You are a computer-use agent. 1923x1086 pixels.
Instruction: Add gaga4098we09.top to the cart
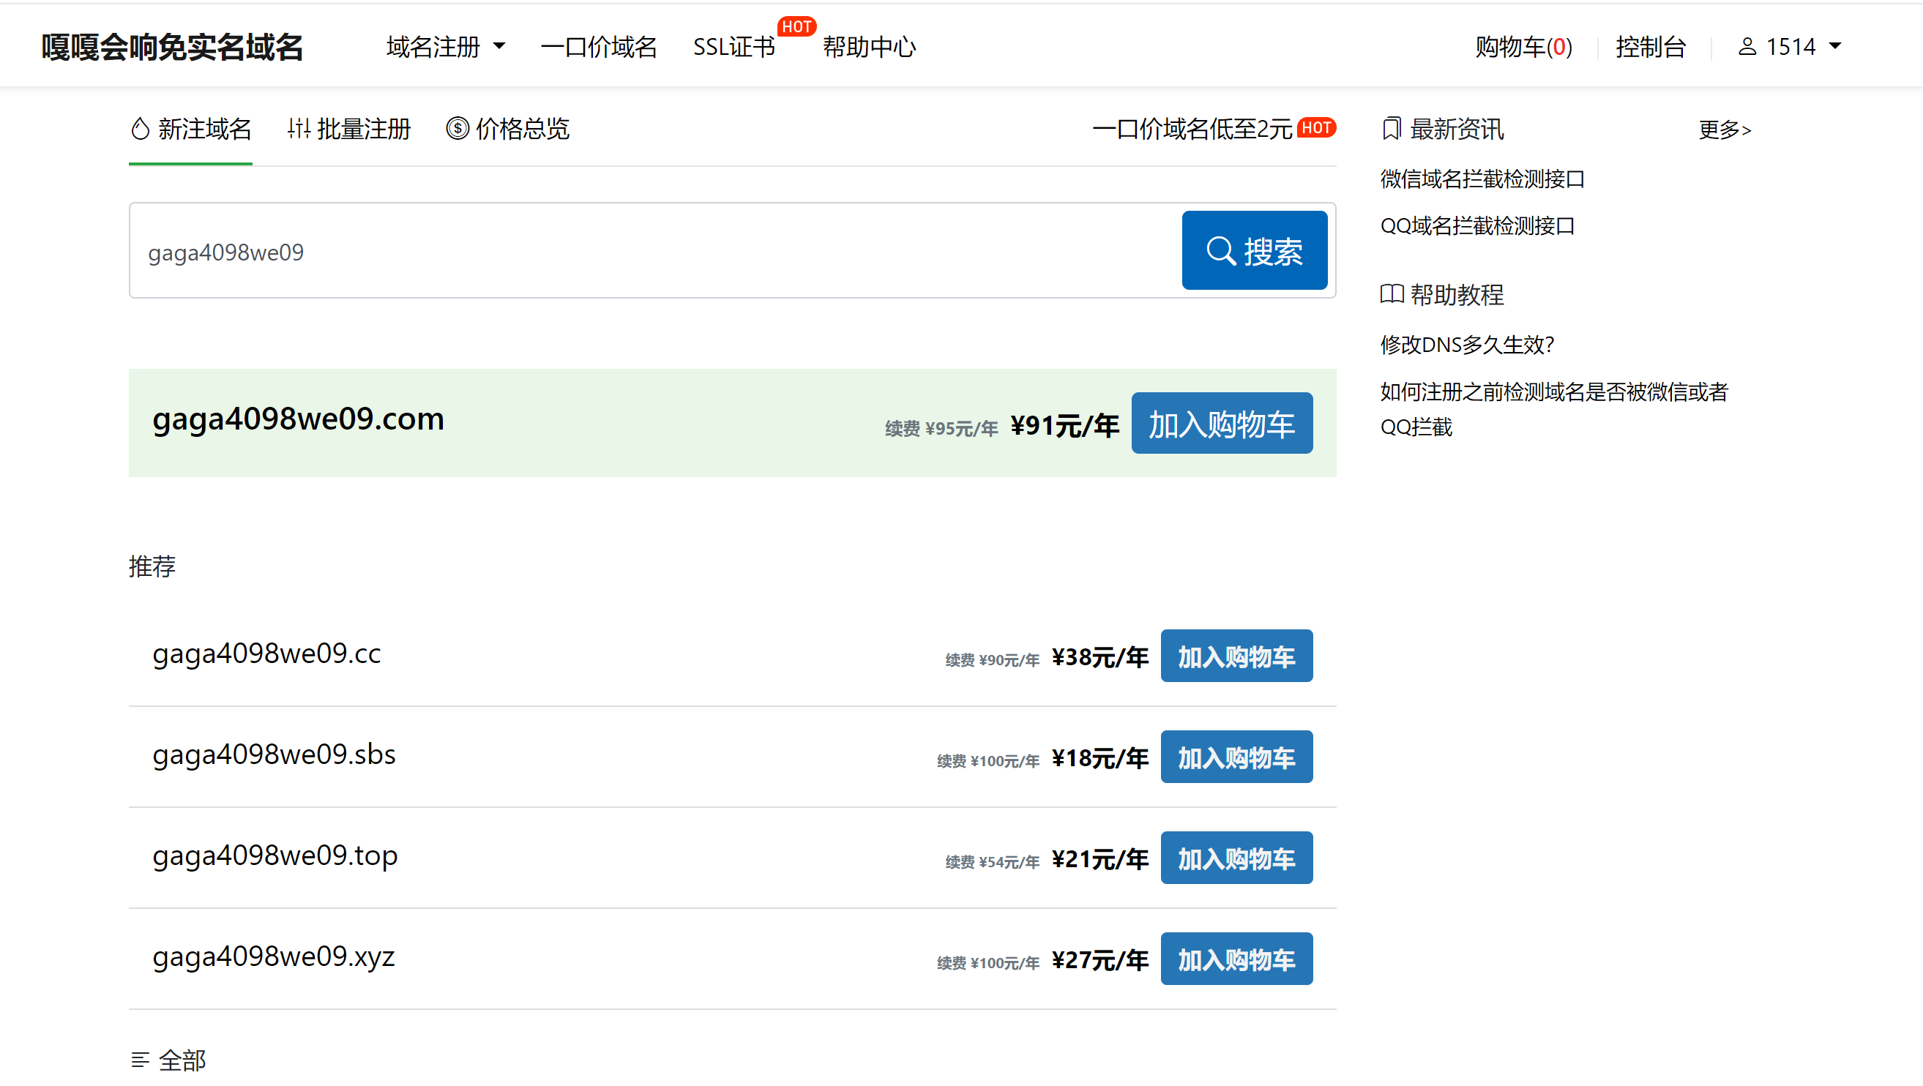[x=1237, y=858]
